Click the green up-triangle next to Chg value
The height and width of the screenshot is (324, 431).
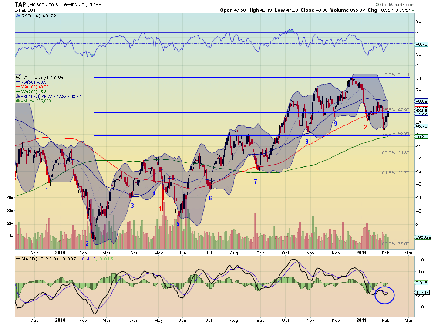(x=413, y=10)
